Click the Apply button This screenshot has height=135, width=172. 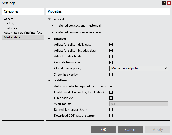pyautogui.click(x=158, y=130)
